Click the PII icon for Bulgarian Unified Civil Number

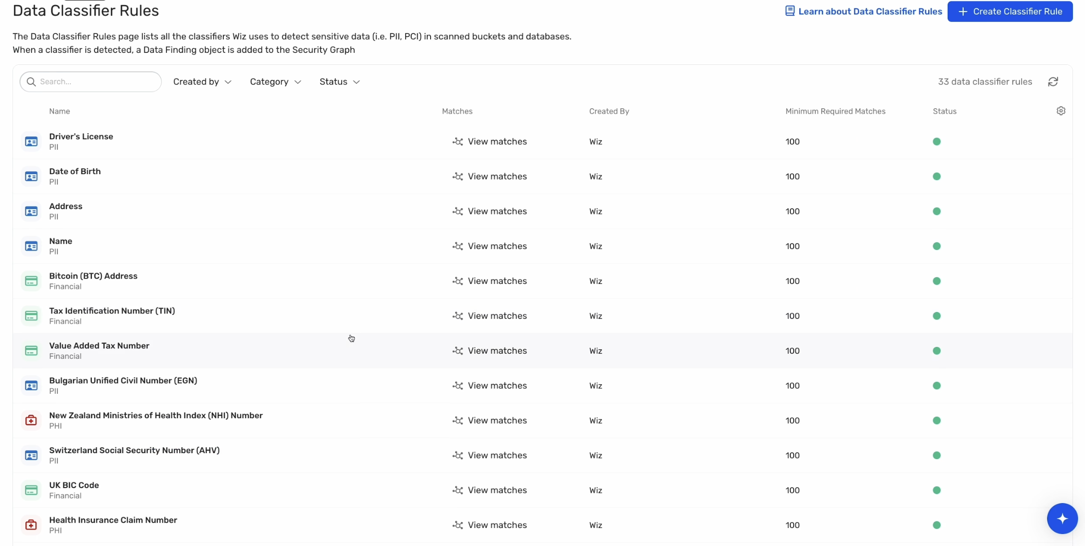(x=31, y=386)
